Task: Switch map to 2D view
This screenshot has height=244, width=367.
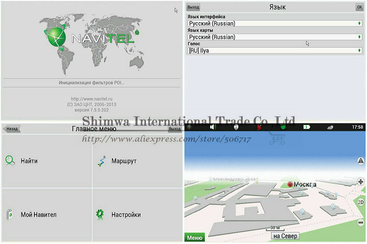Action: point(361,202)
